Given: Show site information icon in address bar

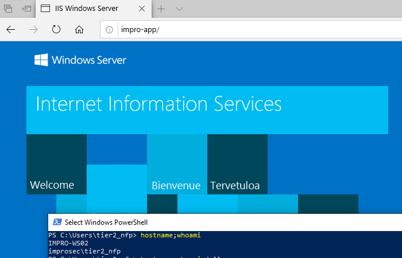Looking at the screenshot, I should point(109,30).
